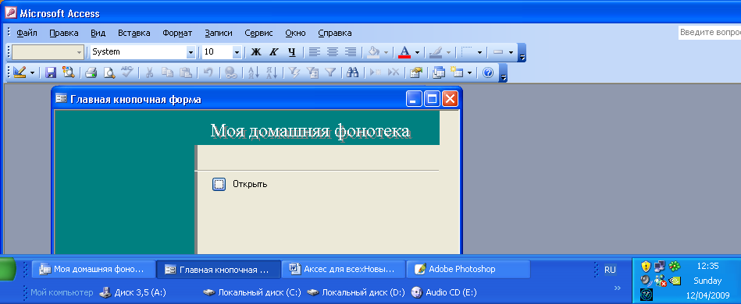Toggle Underline (Ч) formatting

click(291, 52)
